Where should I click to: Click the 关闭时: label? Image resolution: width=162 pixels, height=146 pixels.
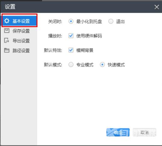coord(55,21)
